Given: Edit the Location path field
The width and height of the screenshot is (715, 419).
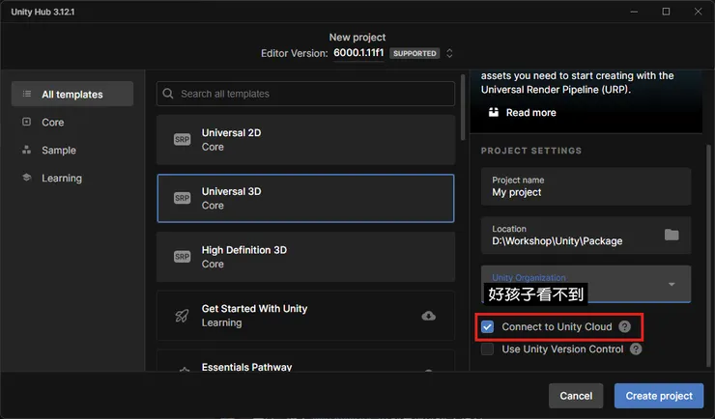Looking at the screenshot, I should [586, 236].
